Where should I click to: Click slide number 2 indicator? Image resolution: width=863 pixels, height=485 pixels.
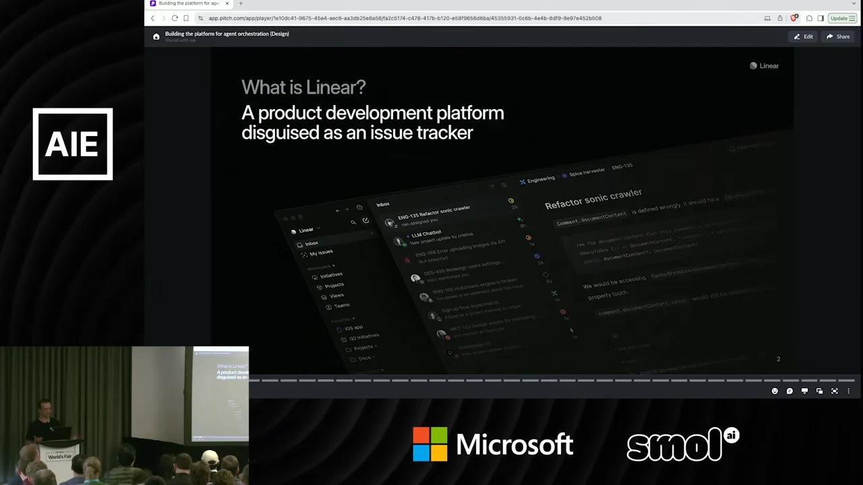pyautogui.click(x=778, y=359)
